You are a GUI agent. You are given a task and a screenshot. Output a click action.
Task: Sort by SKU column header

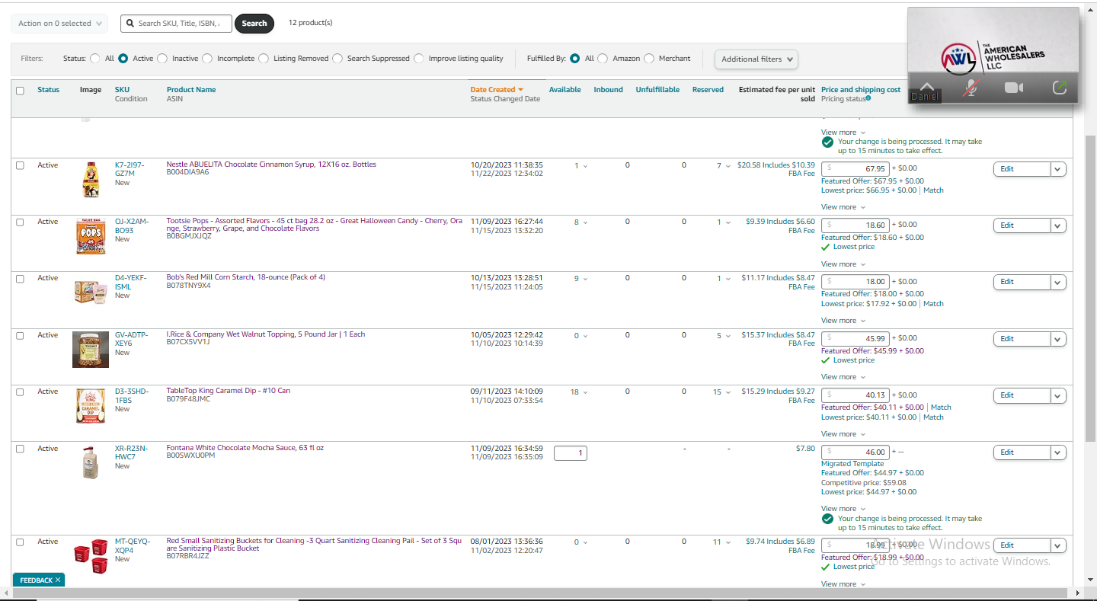[x=122, y=90]
